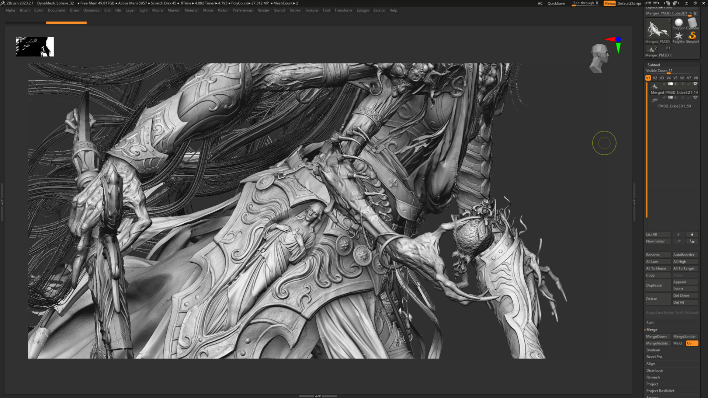This screenshot has width=708, height=398.
Task: Select the PolySphere tool icon
Action: (x=679, y=22)
